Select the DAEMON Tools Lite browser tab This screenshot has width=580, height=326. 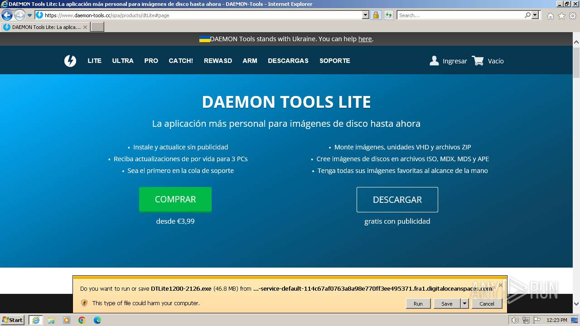point(45,27)
